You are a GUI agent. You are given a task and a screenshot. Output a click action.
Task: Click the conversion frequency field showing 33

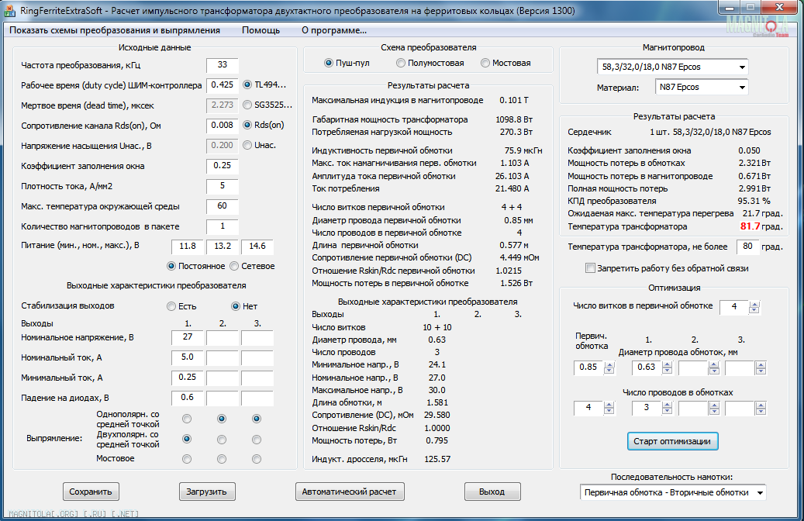click(222, 65)
